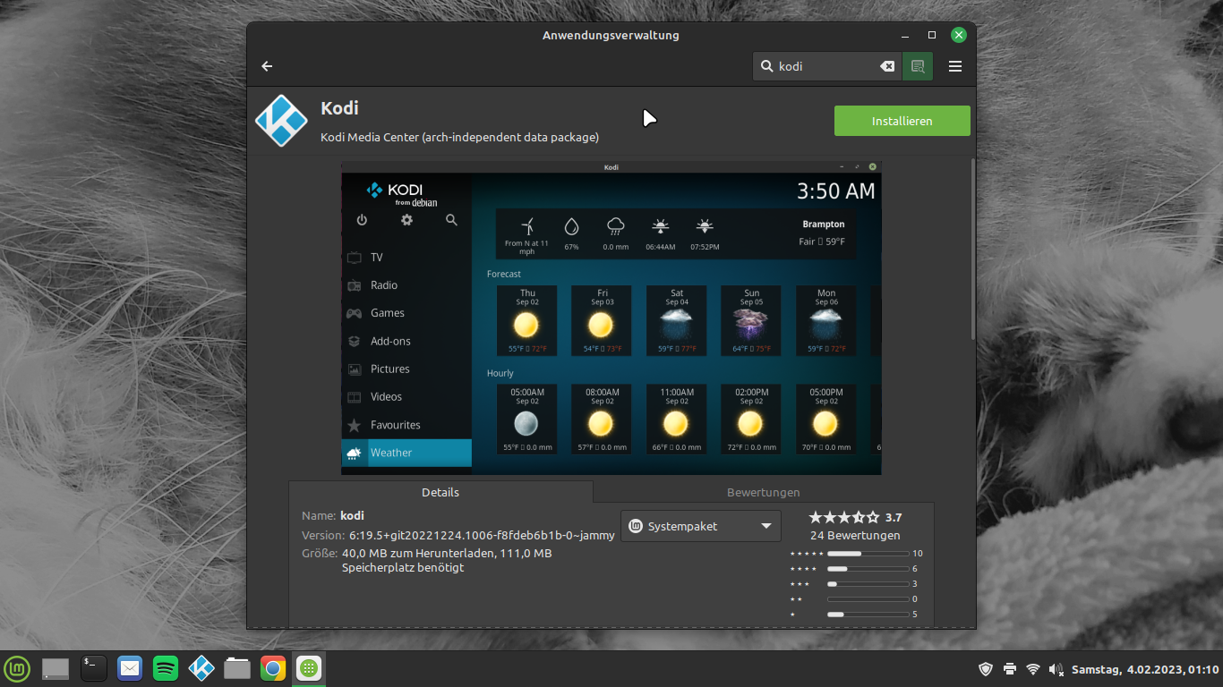Viewport: 1223px width, 687px height.
Task: Click the download size text
Action: coord(447,560)
